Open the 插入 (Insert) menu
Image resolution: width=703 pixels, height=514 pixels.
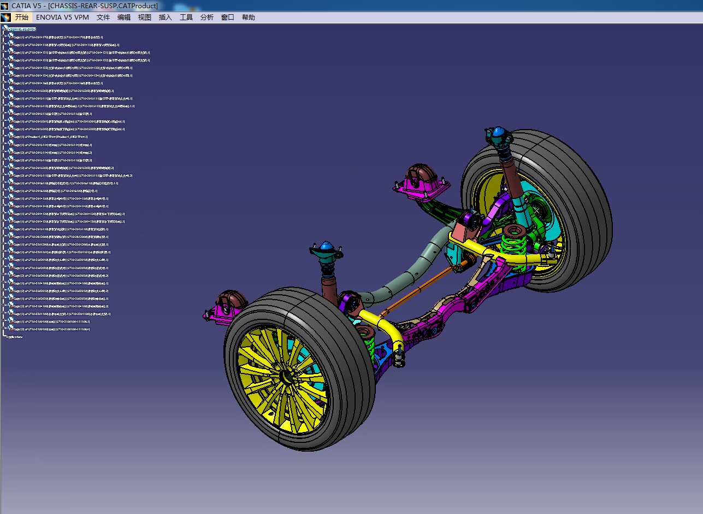(x=166, y=17)
